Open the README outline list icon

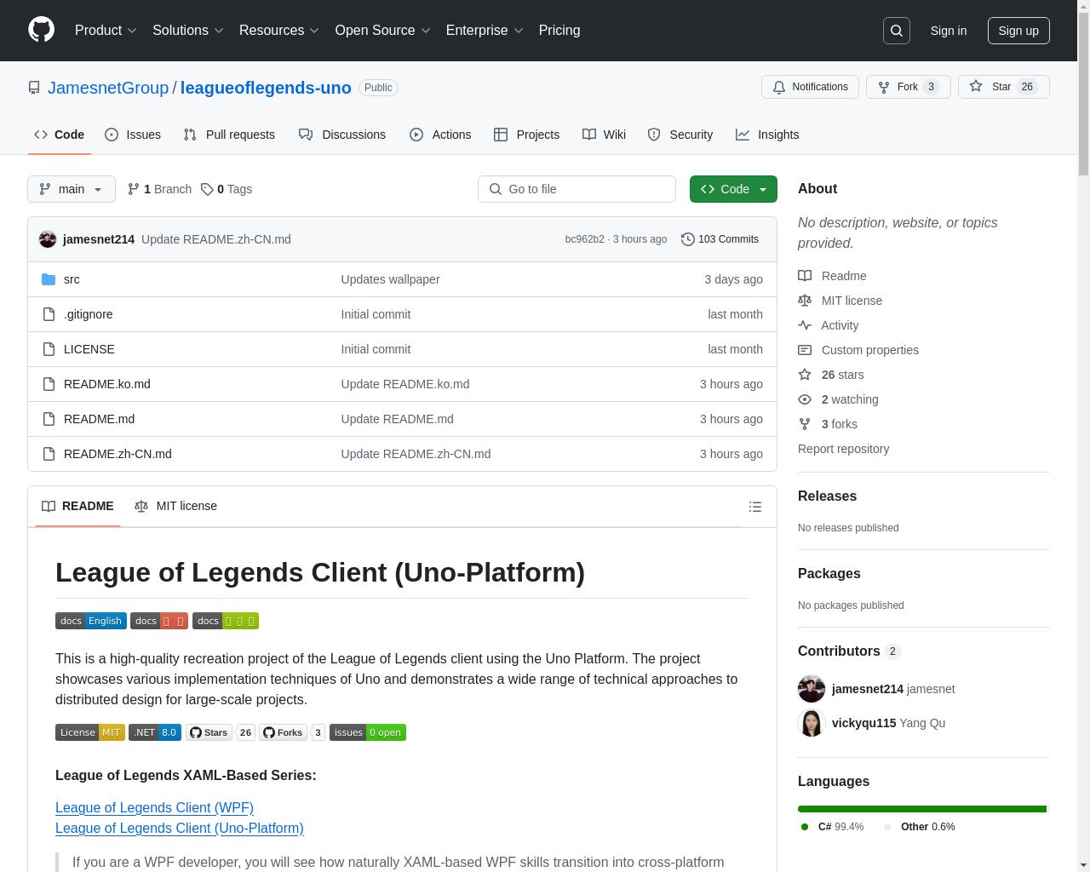click(754, 507)
